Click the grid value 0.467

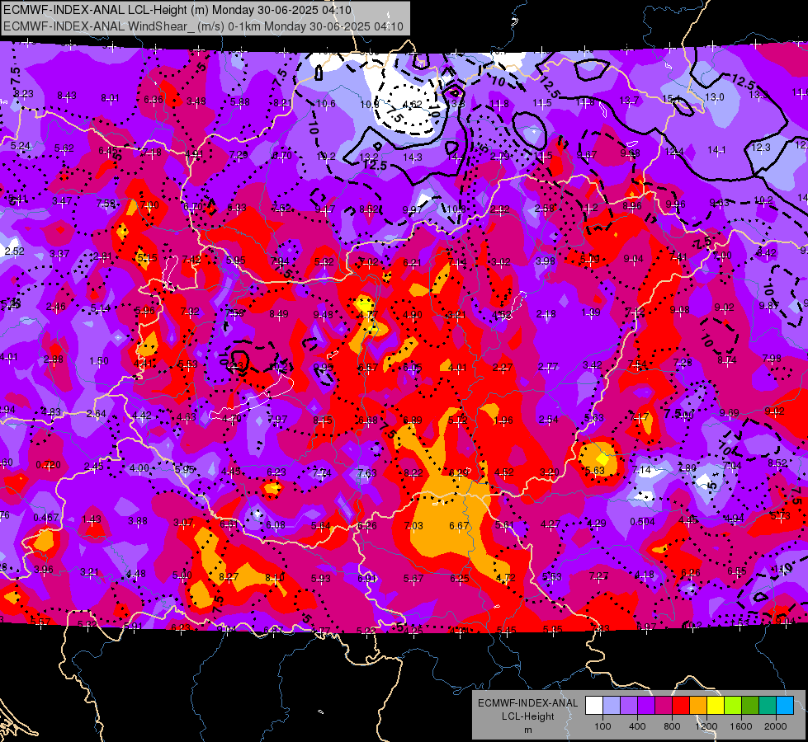[46, 518]
